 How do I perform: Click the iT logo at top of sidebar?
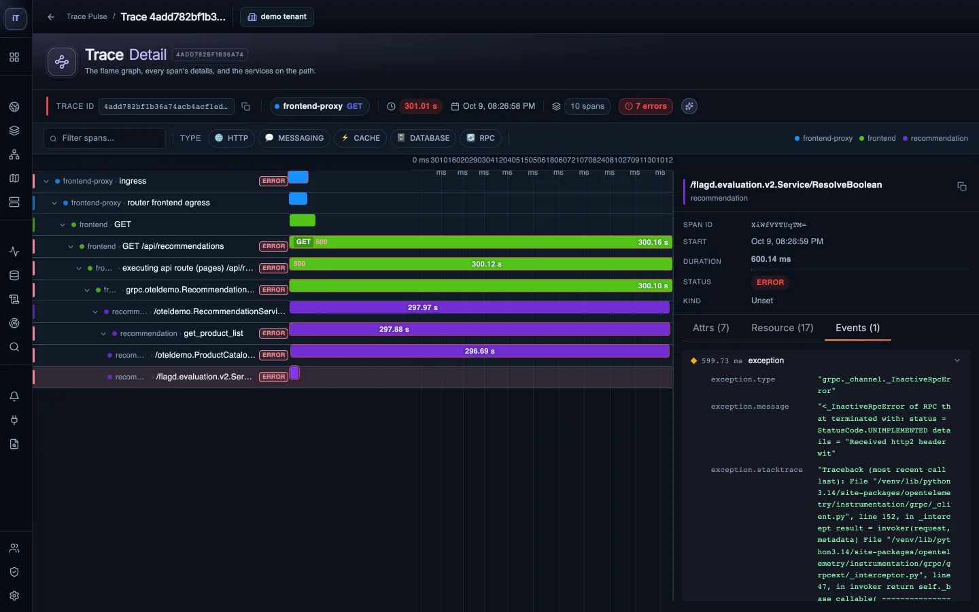16,18
